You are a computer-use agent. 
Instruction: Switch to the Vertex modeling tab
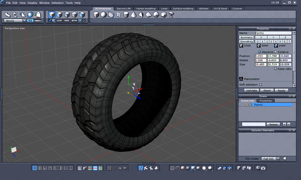tap(146, 9)
